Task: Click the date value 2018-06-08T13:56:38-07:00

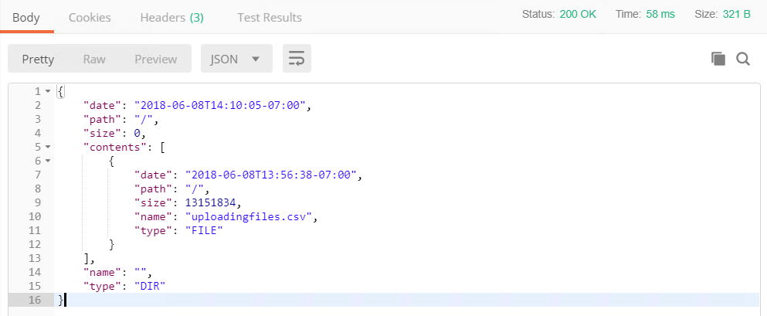Action: [x=271, y=175]
